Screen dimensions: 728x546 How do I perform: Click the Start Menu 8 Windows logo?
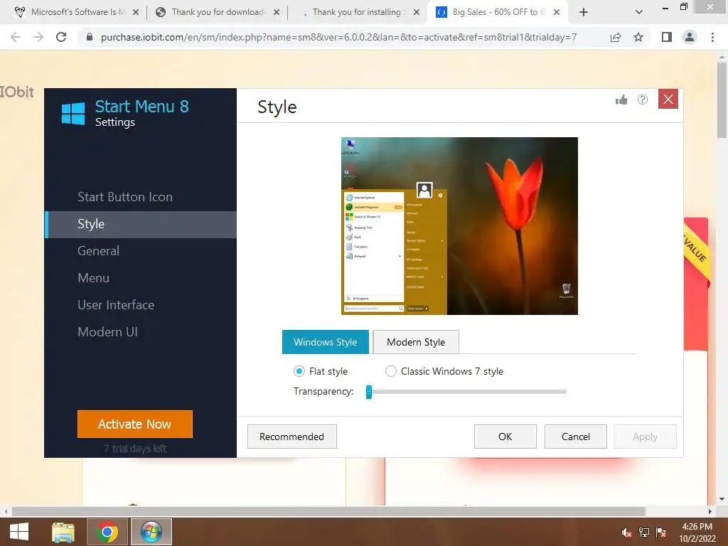73,113
